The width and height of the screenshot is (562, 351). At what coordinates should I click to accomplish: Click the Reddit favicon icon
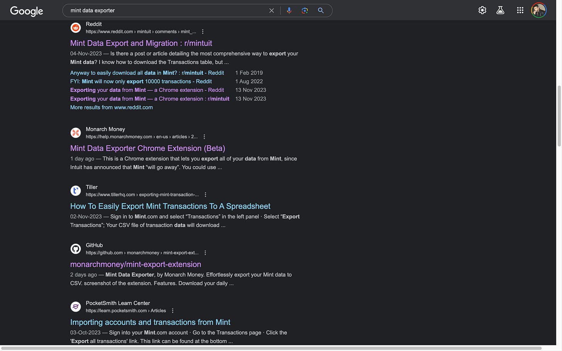(x=76, y=27)
